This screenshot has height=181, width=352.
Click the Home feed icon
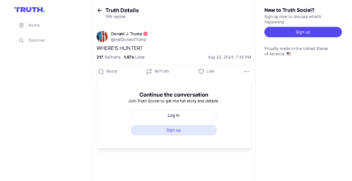(x=21, y=25)
